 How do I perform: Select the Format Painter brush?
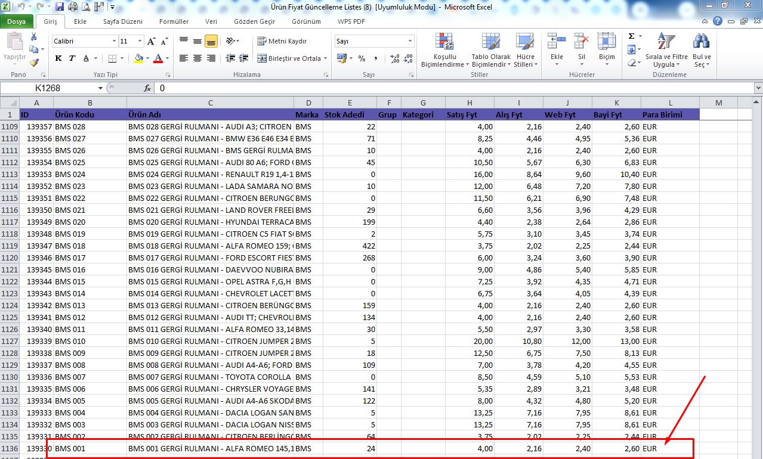pos(34,62)
